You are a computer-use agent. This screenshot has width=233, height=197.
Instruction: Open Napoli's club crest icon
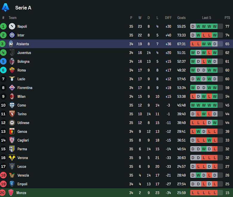point(12,26)
